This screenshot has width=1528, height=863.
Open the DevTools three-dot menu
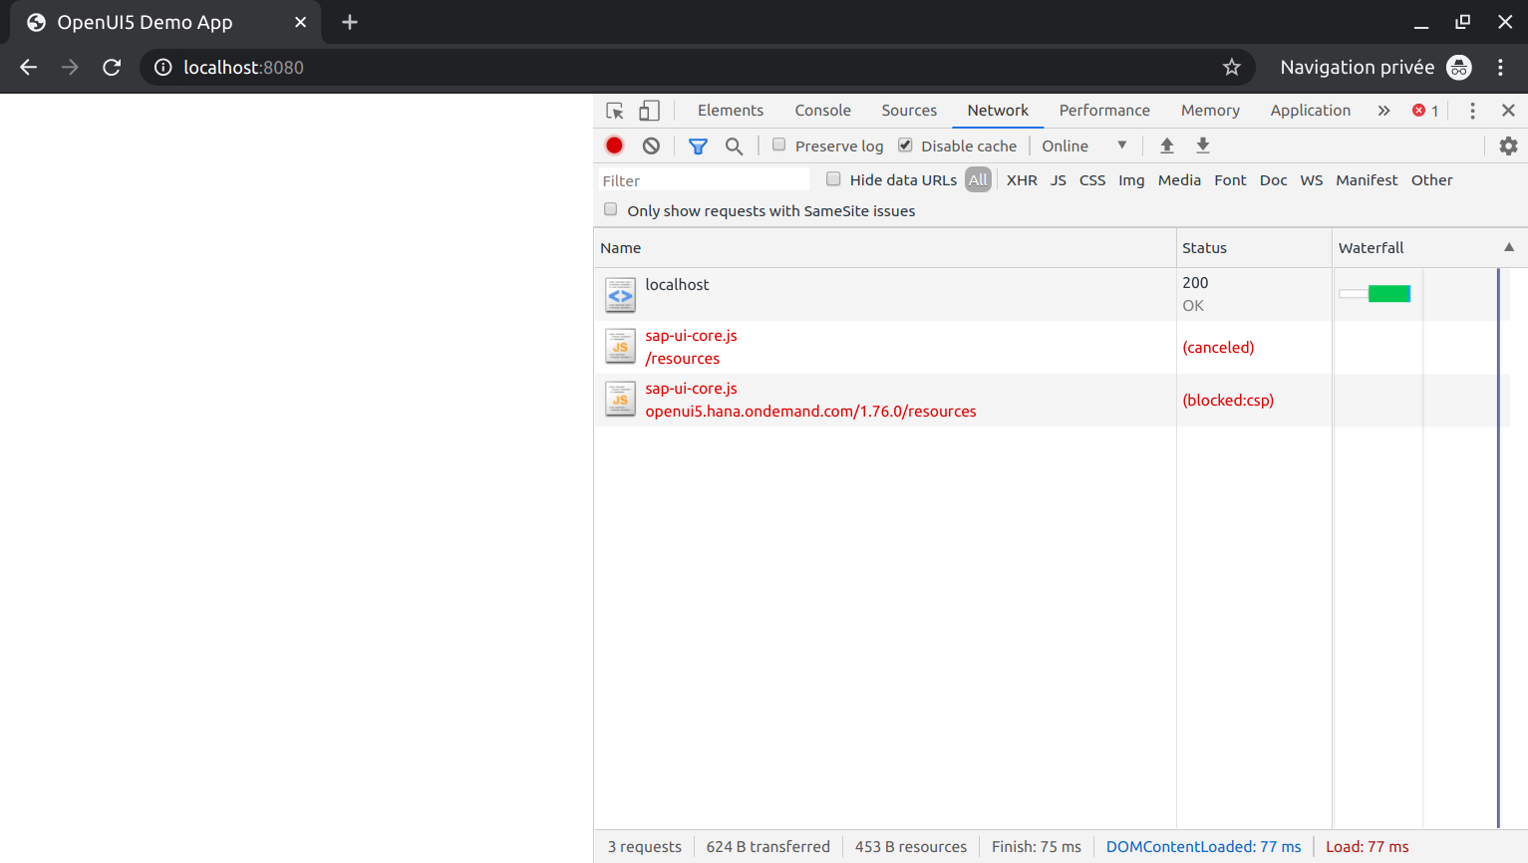click(x=1472, y=111)
